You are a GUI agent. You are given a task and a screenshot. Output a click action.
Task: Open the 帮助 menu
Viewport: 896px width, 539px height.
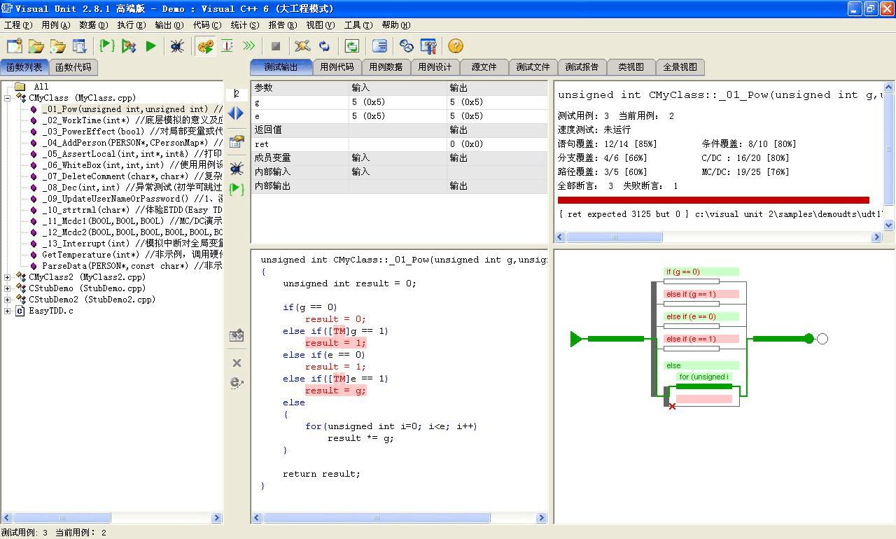395,24
